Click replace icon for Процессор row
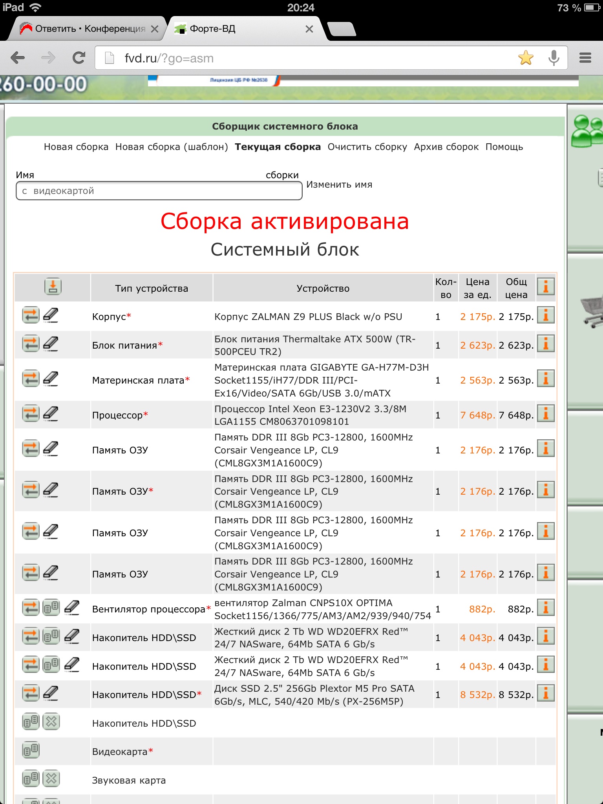The height and width of the screenshot is (804, 603). coord(31,413)
